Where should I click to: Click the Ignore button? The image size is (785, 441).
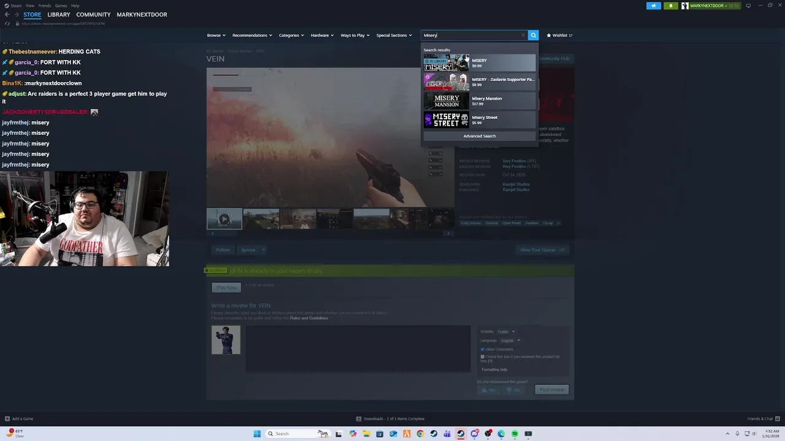[248, 250]
